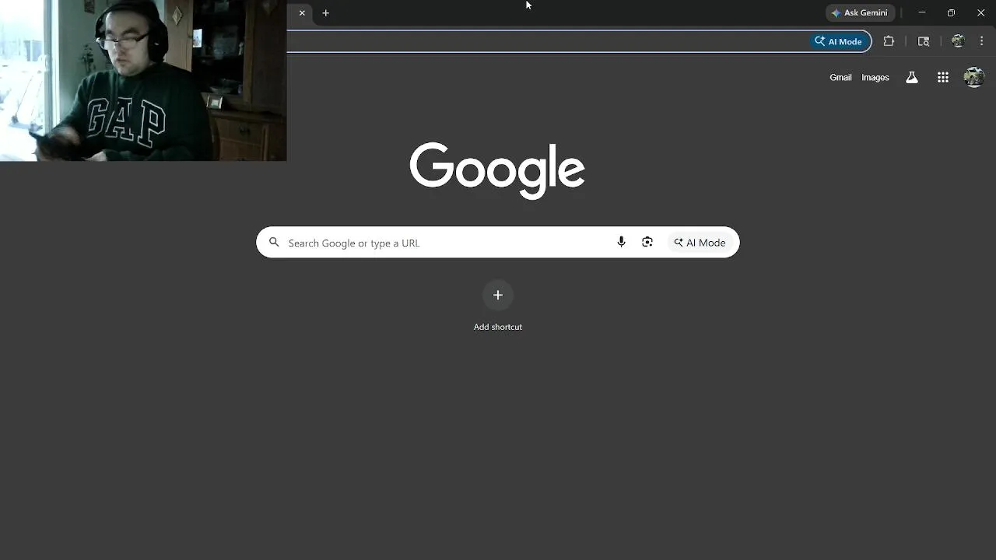Click the Add shortcut plus button
The image size is (996, 560).
point(498,295)
